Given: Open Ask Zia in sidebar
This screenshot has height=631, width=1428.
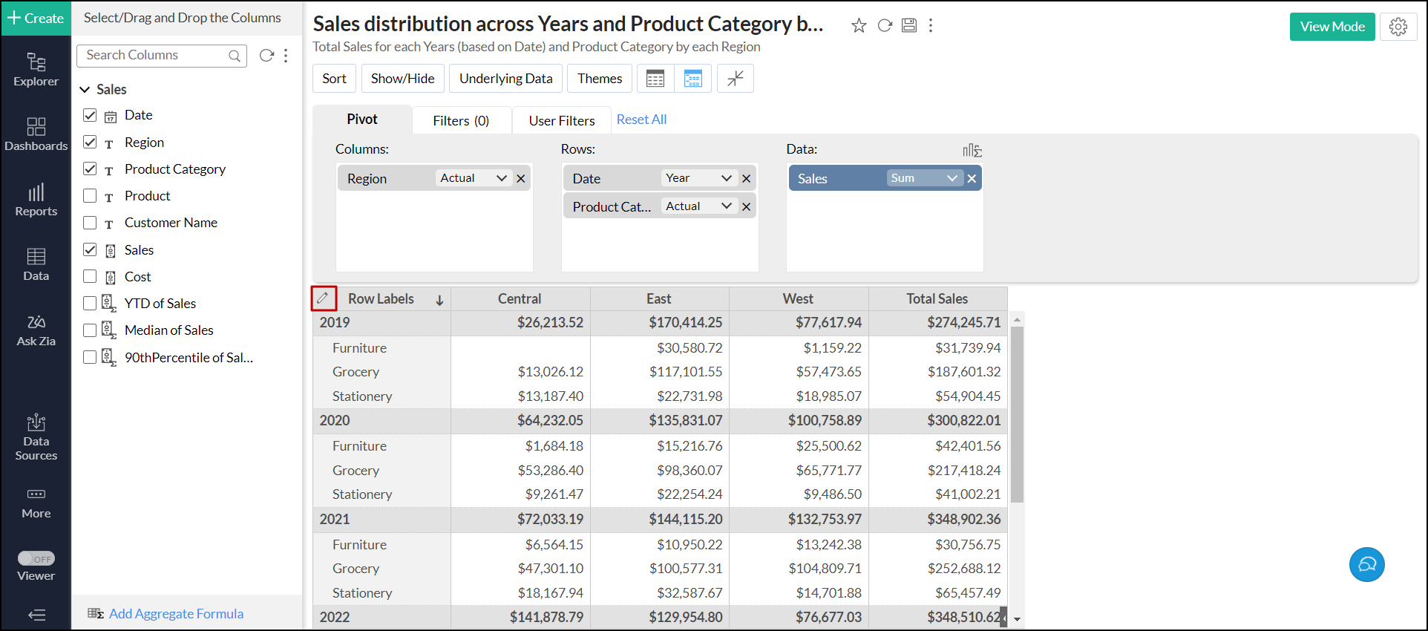Looking at the screenshot, I should [36, 330].
